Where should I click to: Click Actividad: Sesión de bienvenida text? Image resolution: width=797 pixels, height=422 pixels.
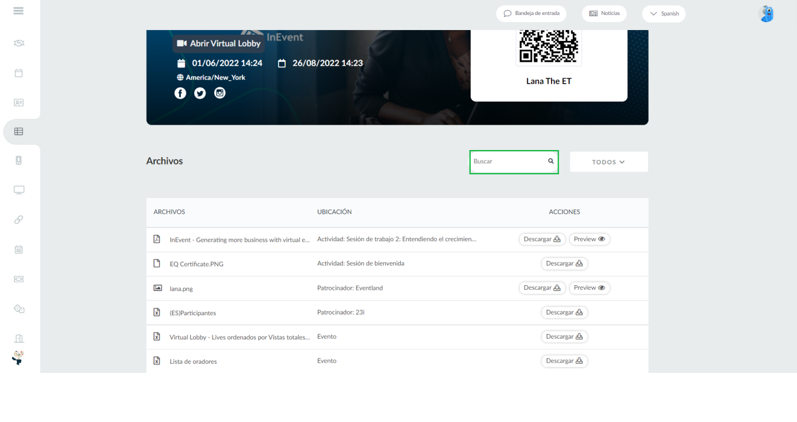(361, 263)
